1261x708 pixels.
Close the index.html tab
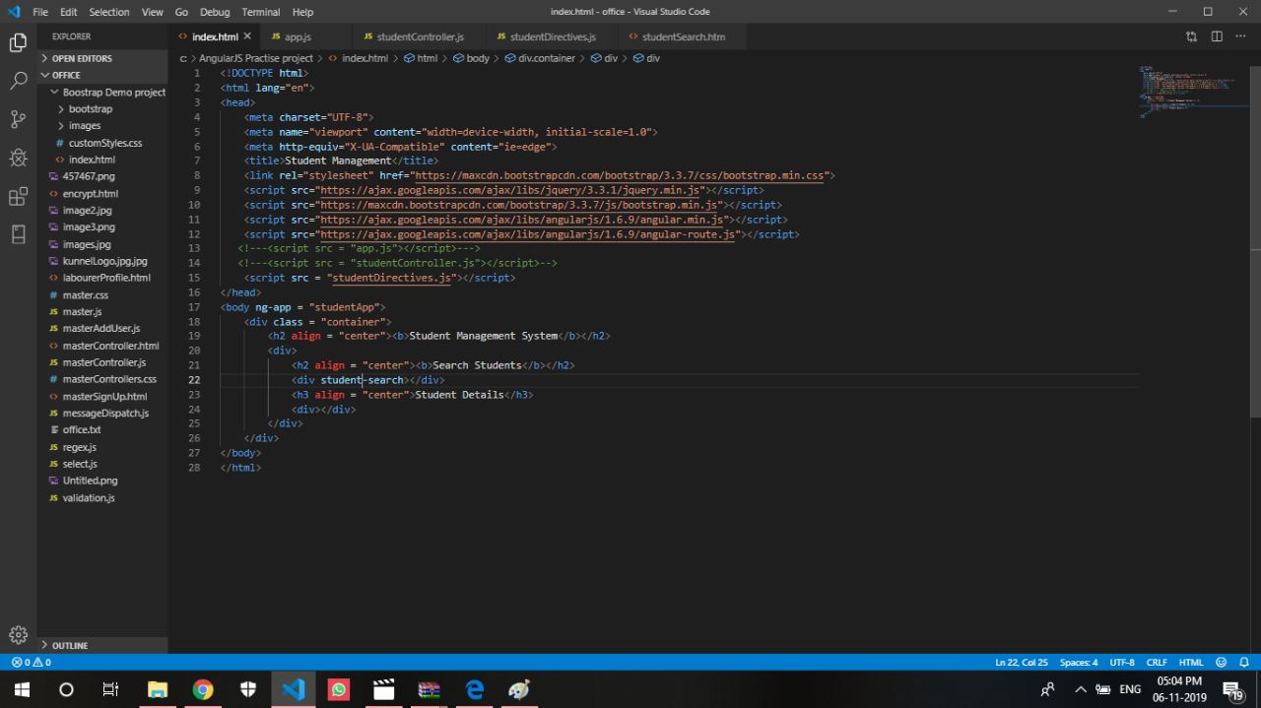tap(247, 36)
